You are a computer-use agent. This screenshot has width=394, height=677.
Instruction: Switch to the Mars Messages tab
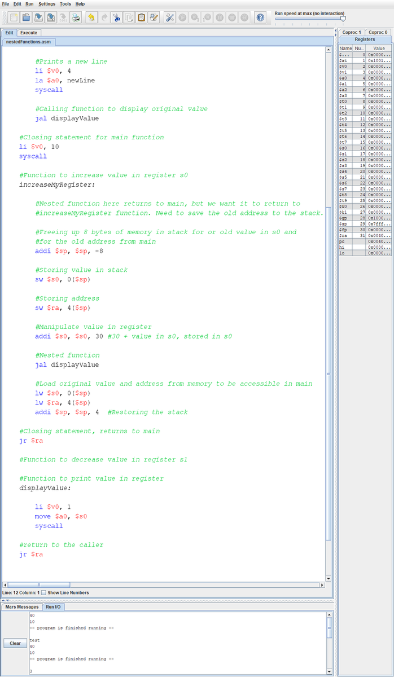tap(21, 607)
